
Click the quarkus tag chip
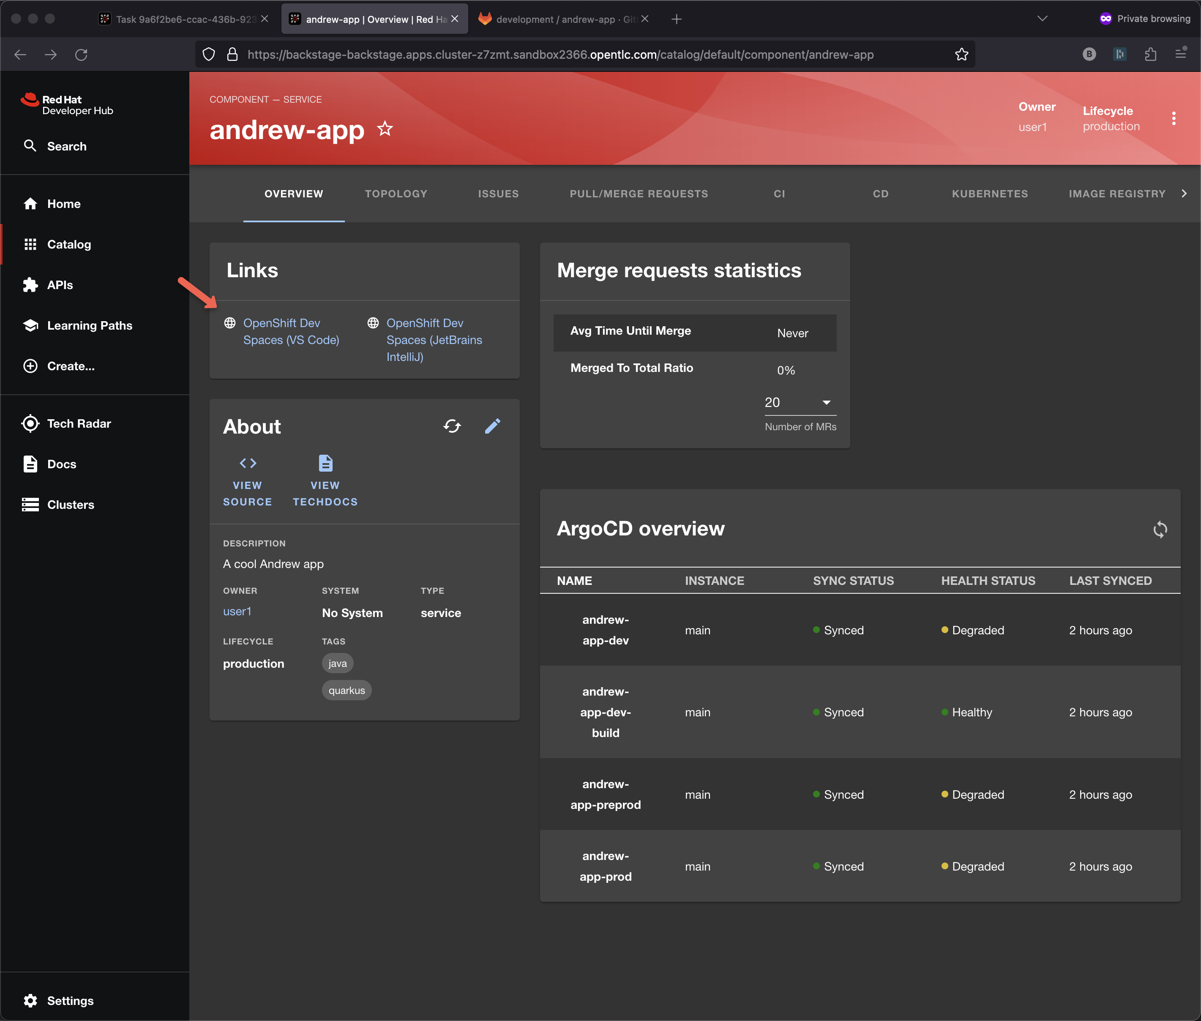click(x=347, y=690)
